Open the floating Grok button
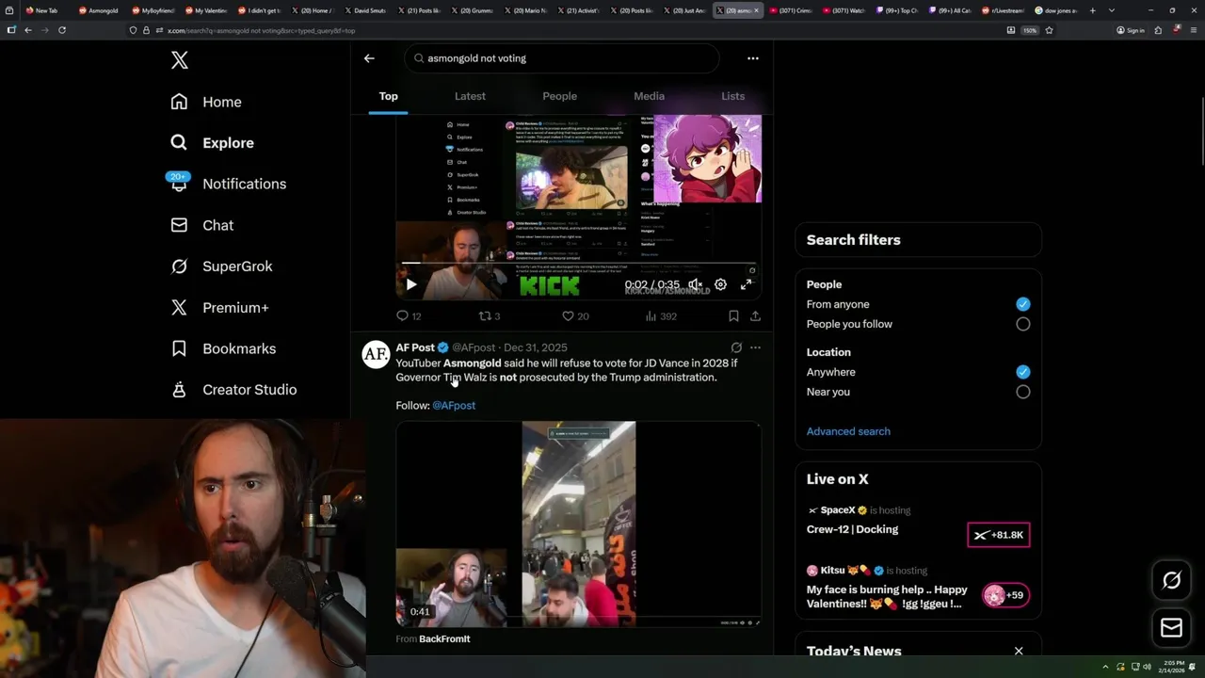1205x678 pixels. click(1172, 580)
